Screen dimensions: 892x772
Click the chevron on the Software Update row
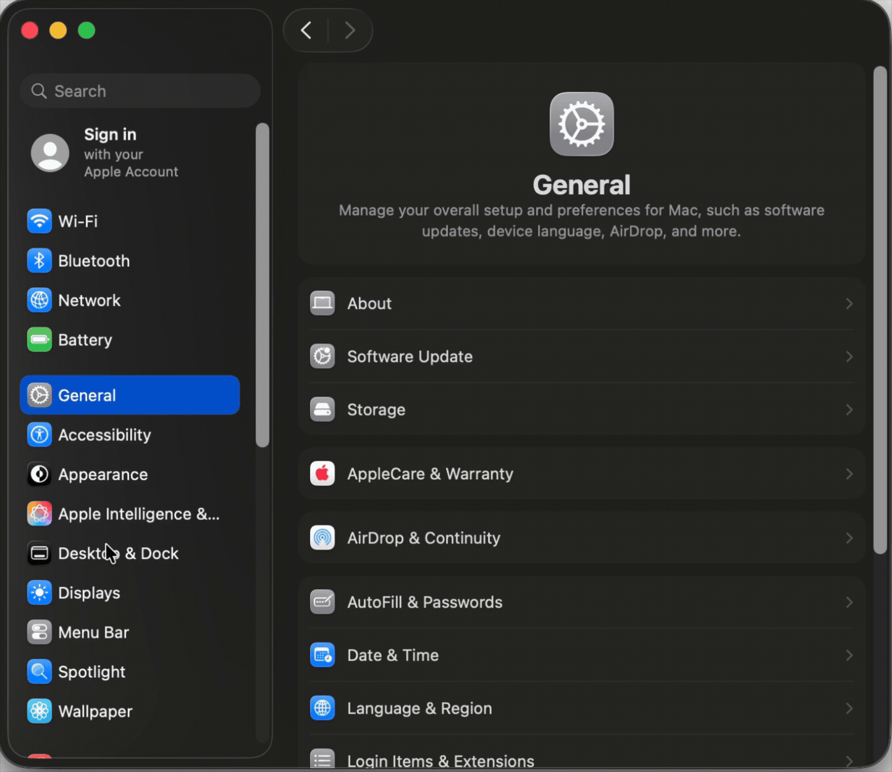point(849,356)
